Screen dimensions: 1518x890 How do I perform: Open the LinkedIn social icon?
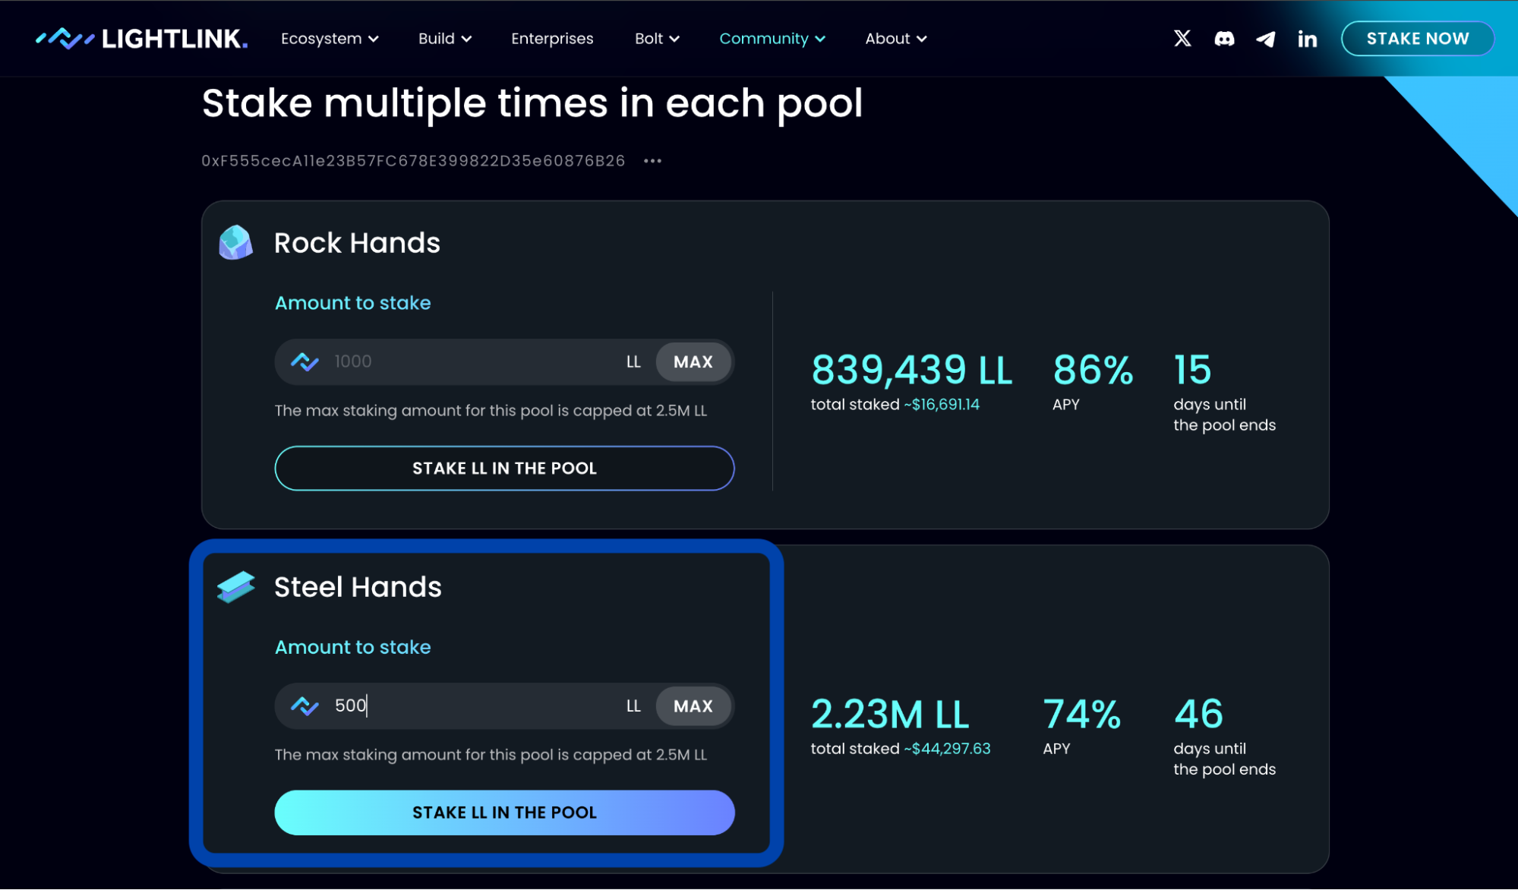[x=1307, y=39]
